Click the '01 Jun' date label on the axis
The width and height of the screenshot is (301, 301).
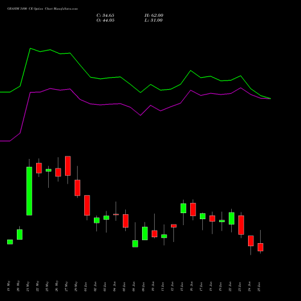[x=85, y=287]
